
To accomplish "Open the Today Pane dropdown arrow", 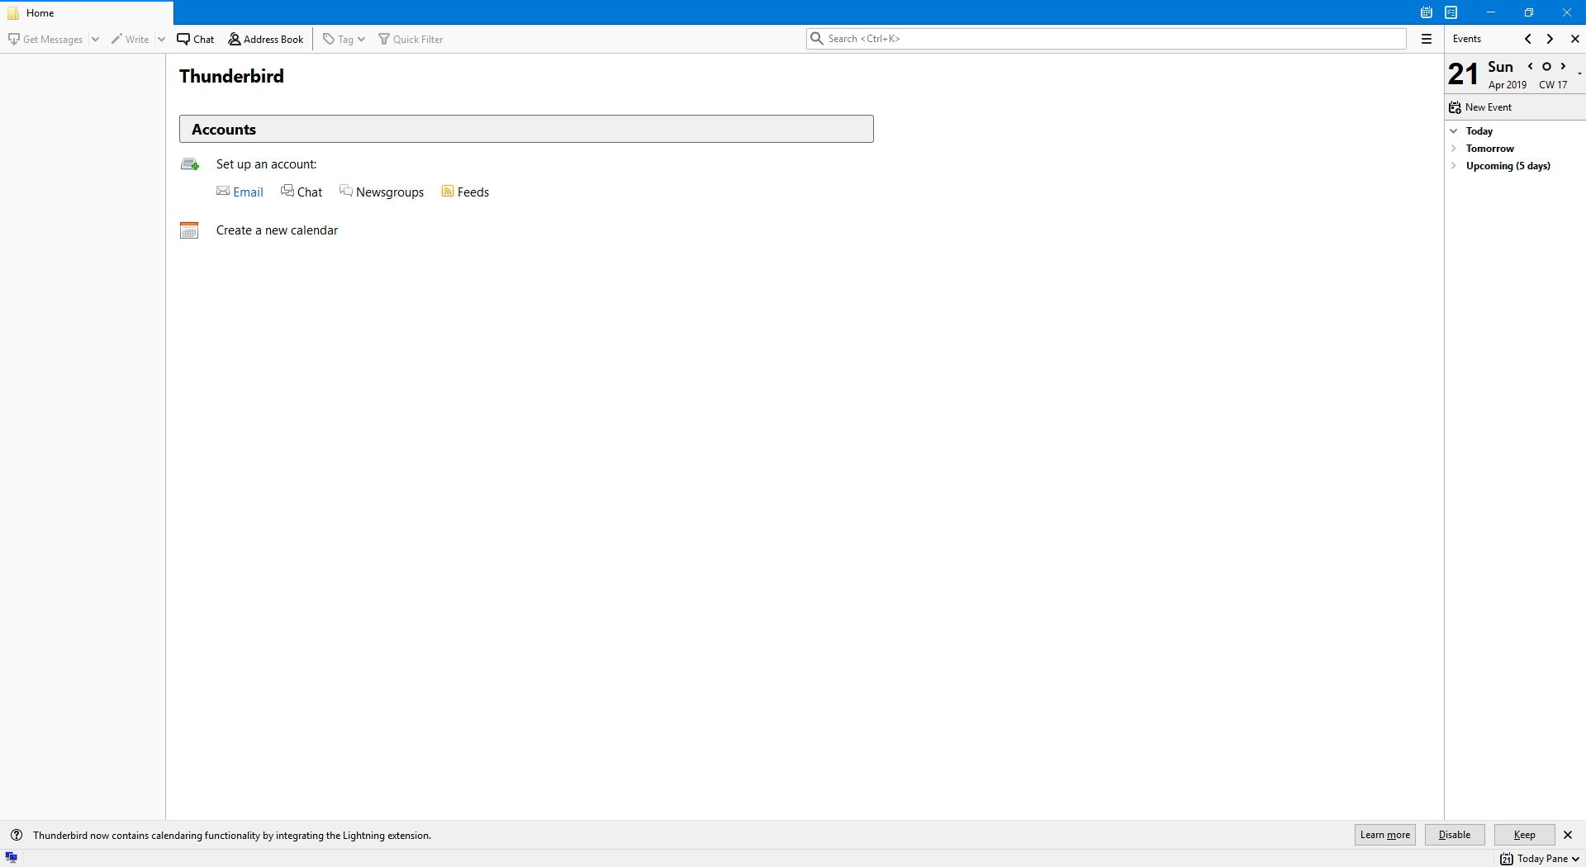I will 1576,859.
